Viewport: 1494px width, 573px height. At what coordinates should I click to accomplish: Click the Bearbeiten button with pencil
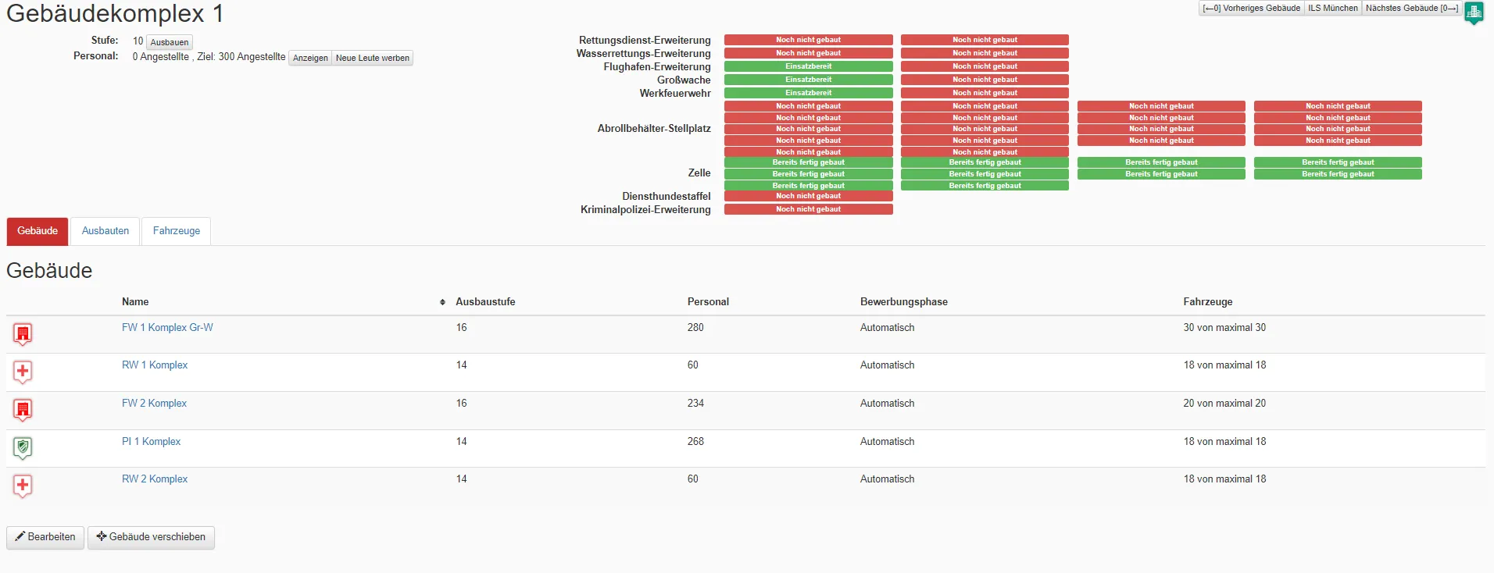(45, 537)
